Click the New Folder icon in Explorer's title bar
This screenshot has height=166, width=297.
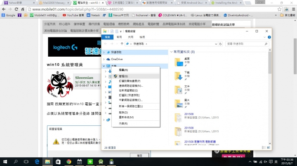pyautogui.click(x=117, y=31)
